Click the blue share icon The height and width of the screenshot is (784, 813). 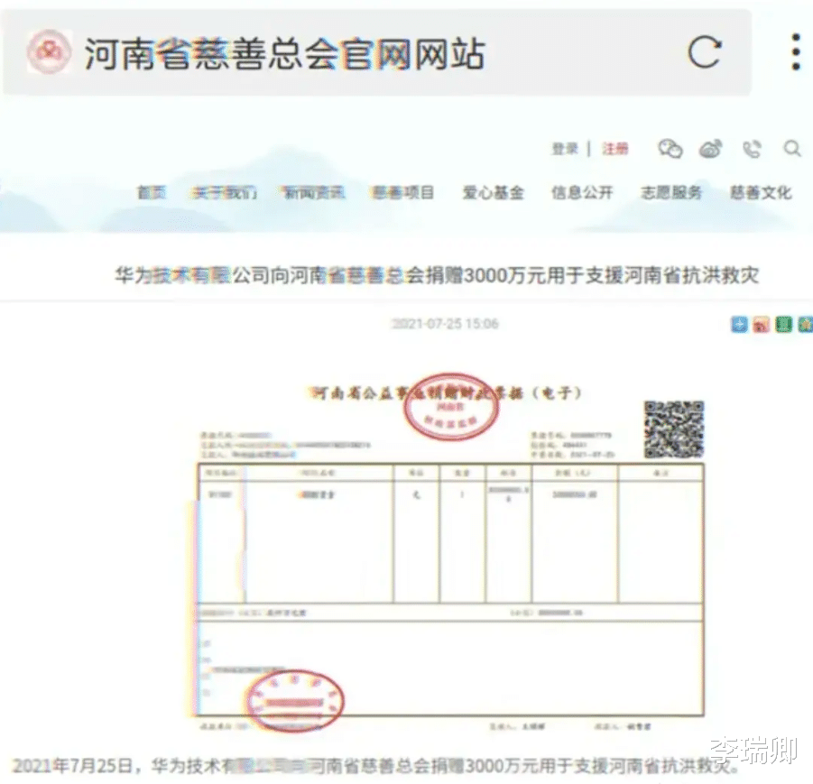[739, 325]
